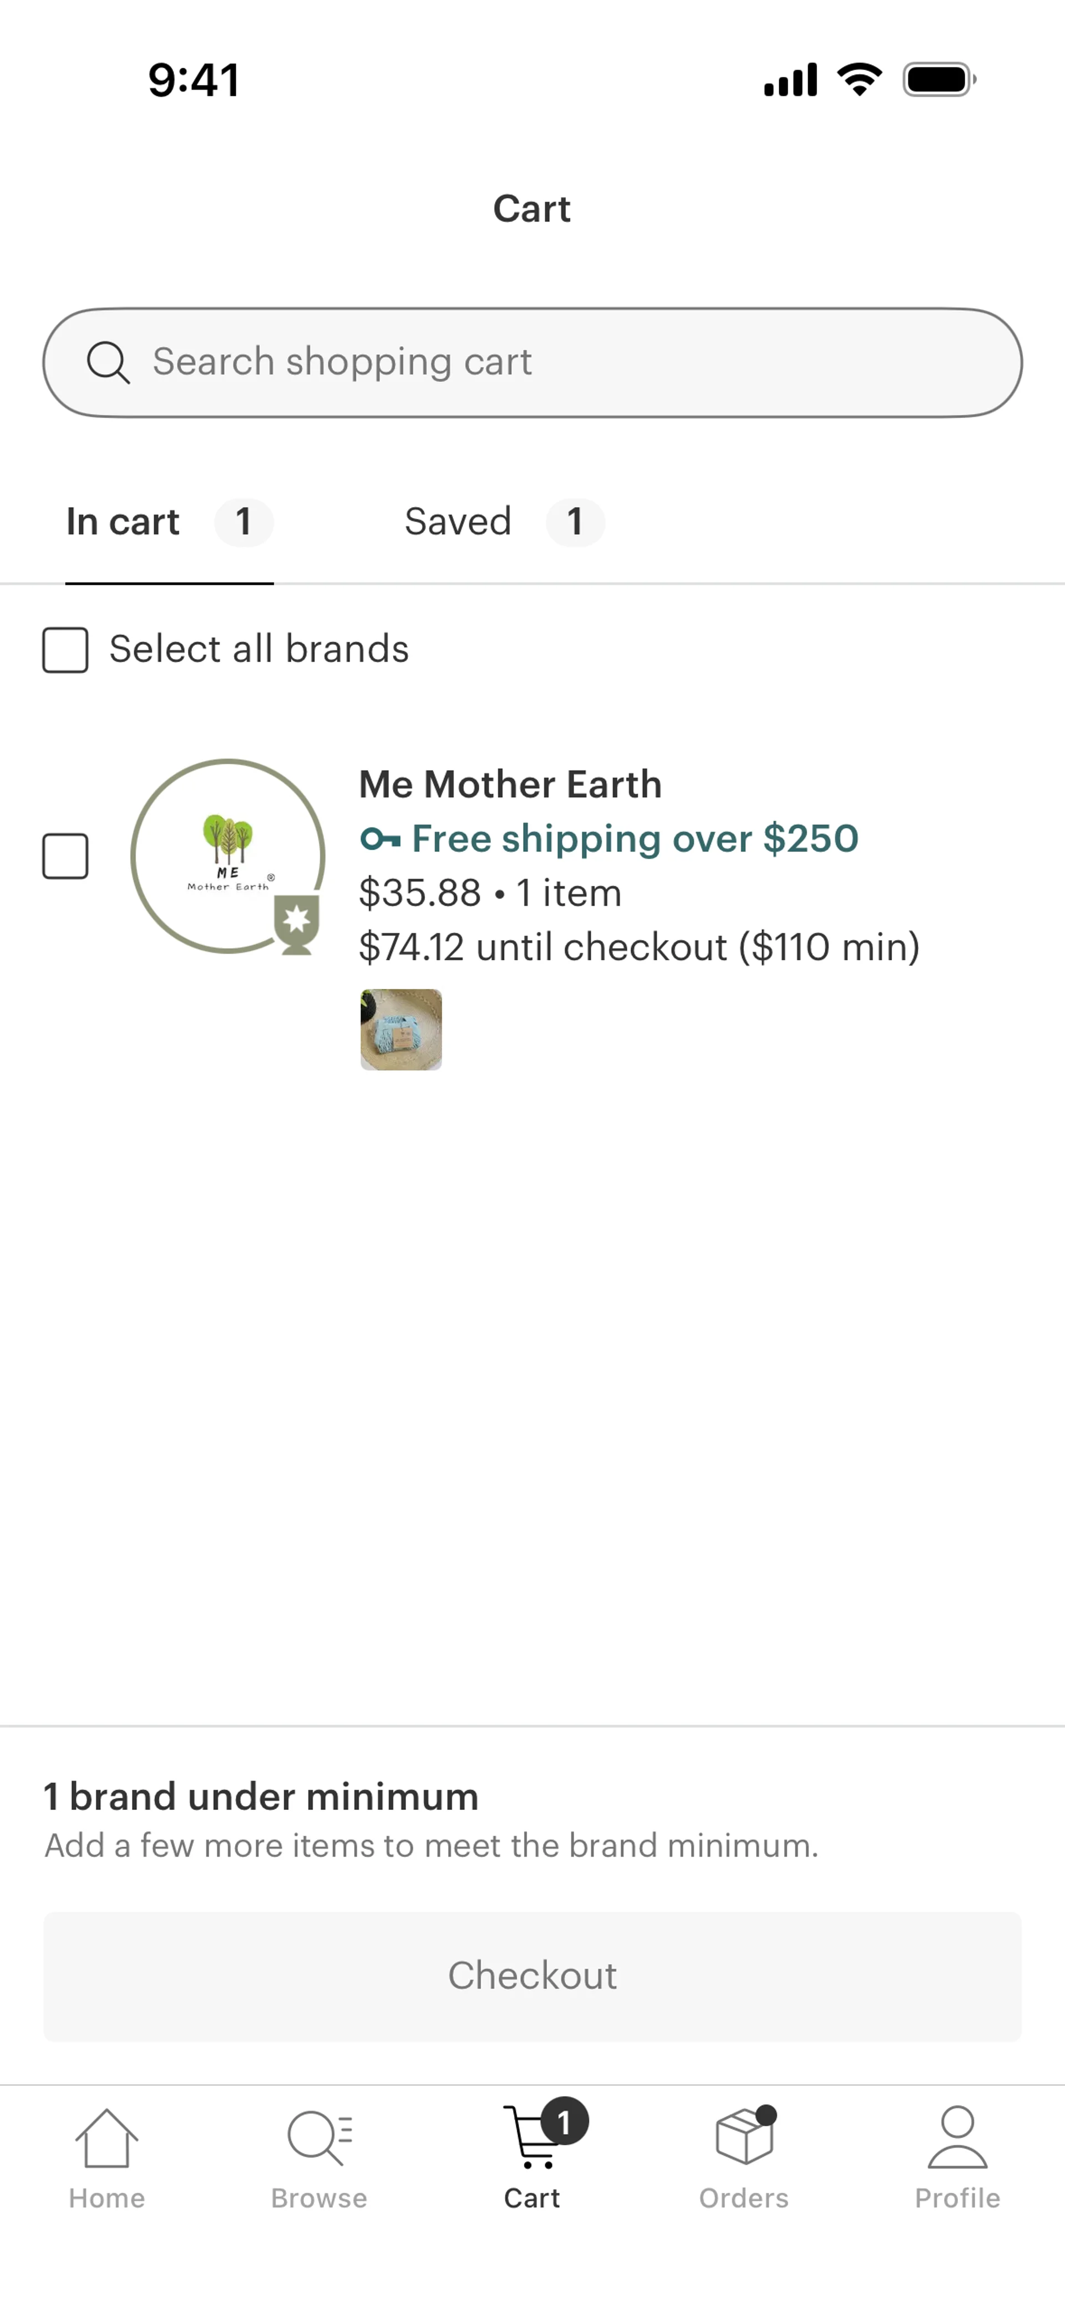Click the Search shopping cart field
Viewport: 1065px width, 2310px height.
tap(574, 363)
